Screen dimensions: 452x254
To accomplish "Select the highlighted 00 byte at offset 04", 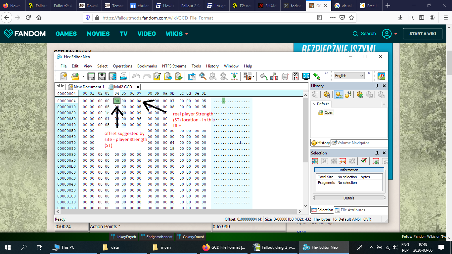I will [x=117, y=101].
